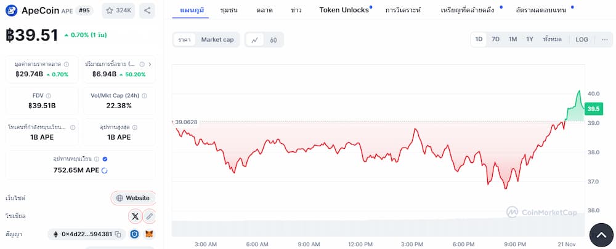Click the 50.20% volume change text

coord(136,74)
